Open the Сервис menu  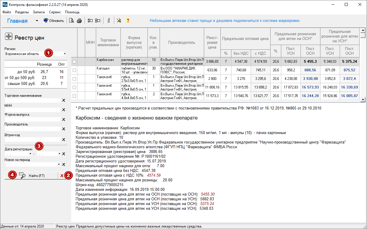(55, 12)
